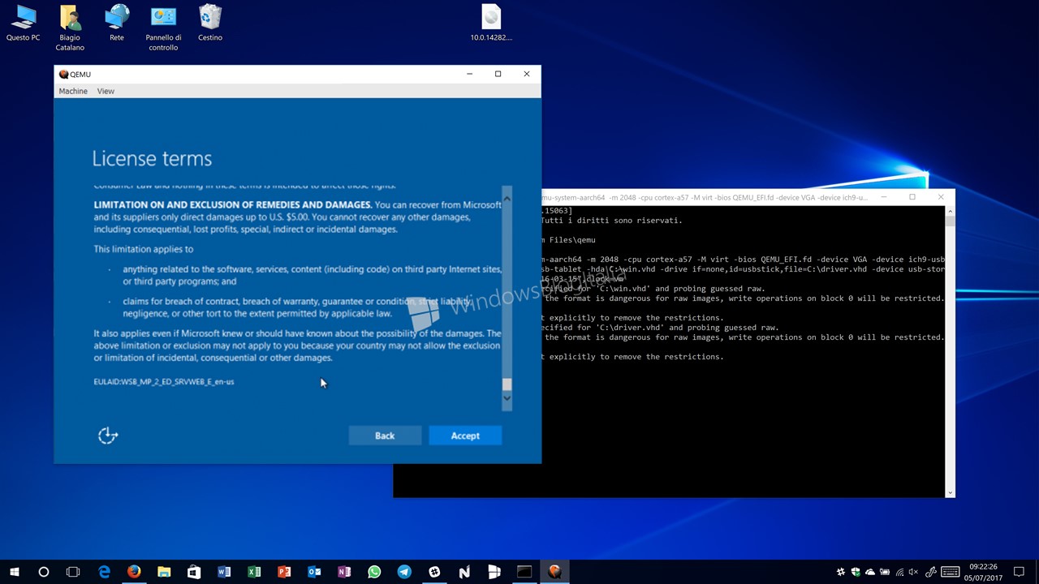This screenshot has width=1039, height=584.
Task: Launch OneNote from the taskbar
Action: click(344, 572)
